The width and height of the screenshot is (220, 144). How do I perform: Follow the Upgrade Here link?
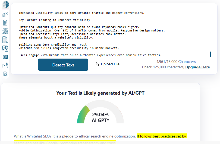tap(197, 67)
